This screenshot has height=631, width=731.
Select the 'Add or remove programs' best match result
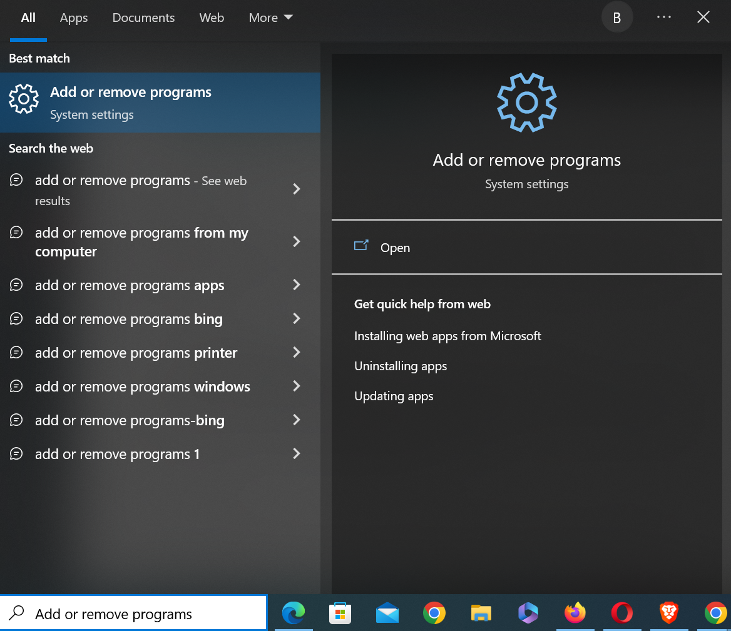pos(160,103)
